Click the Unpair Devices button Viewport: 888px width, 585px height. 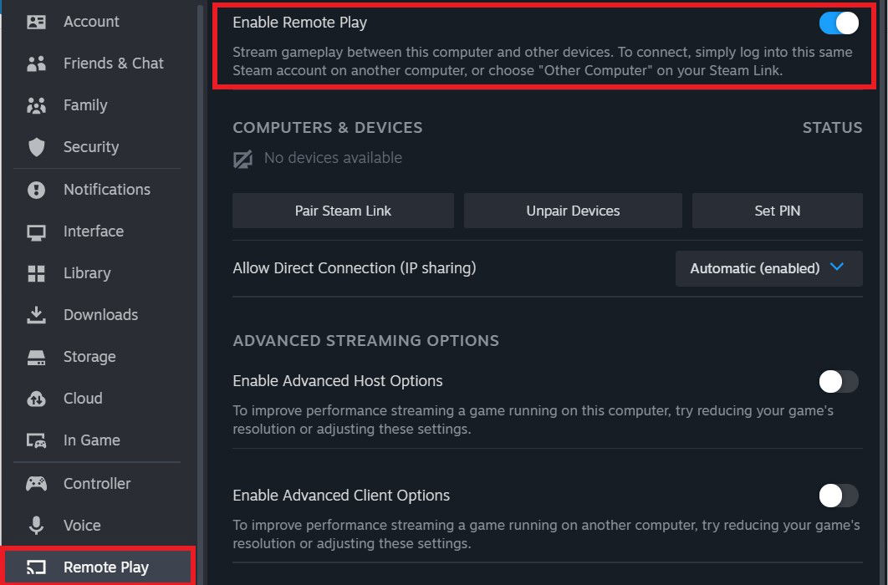573,211
